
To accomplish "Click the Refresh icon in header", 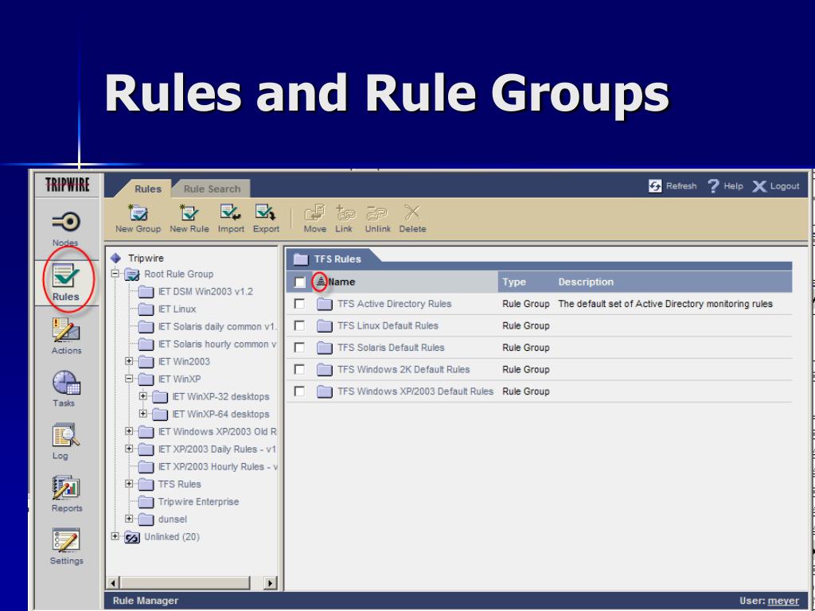I will [655, 186].
